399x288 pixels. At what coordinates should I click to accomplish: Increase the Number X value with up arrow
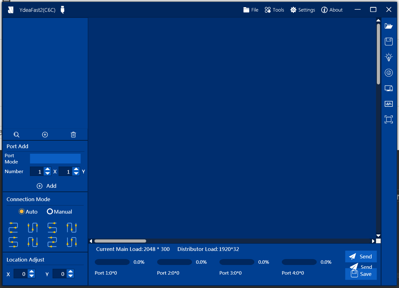coord(47,169)
